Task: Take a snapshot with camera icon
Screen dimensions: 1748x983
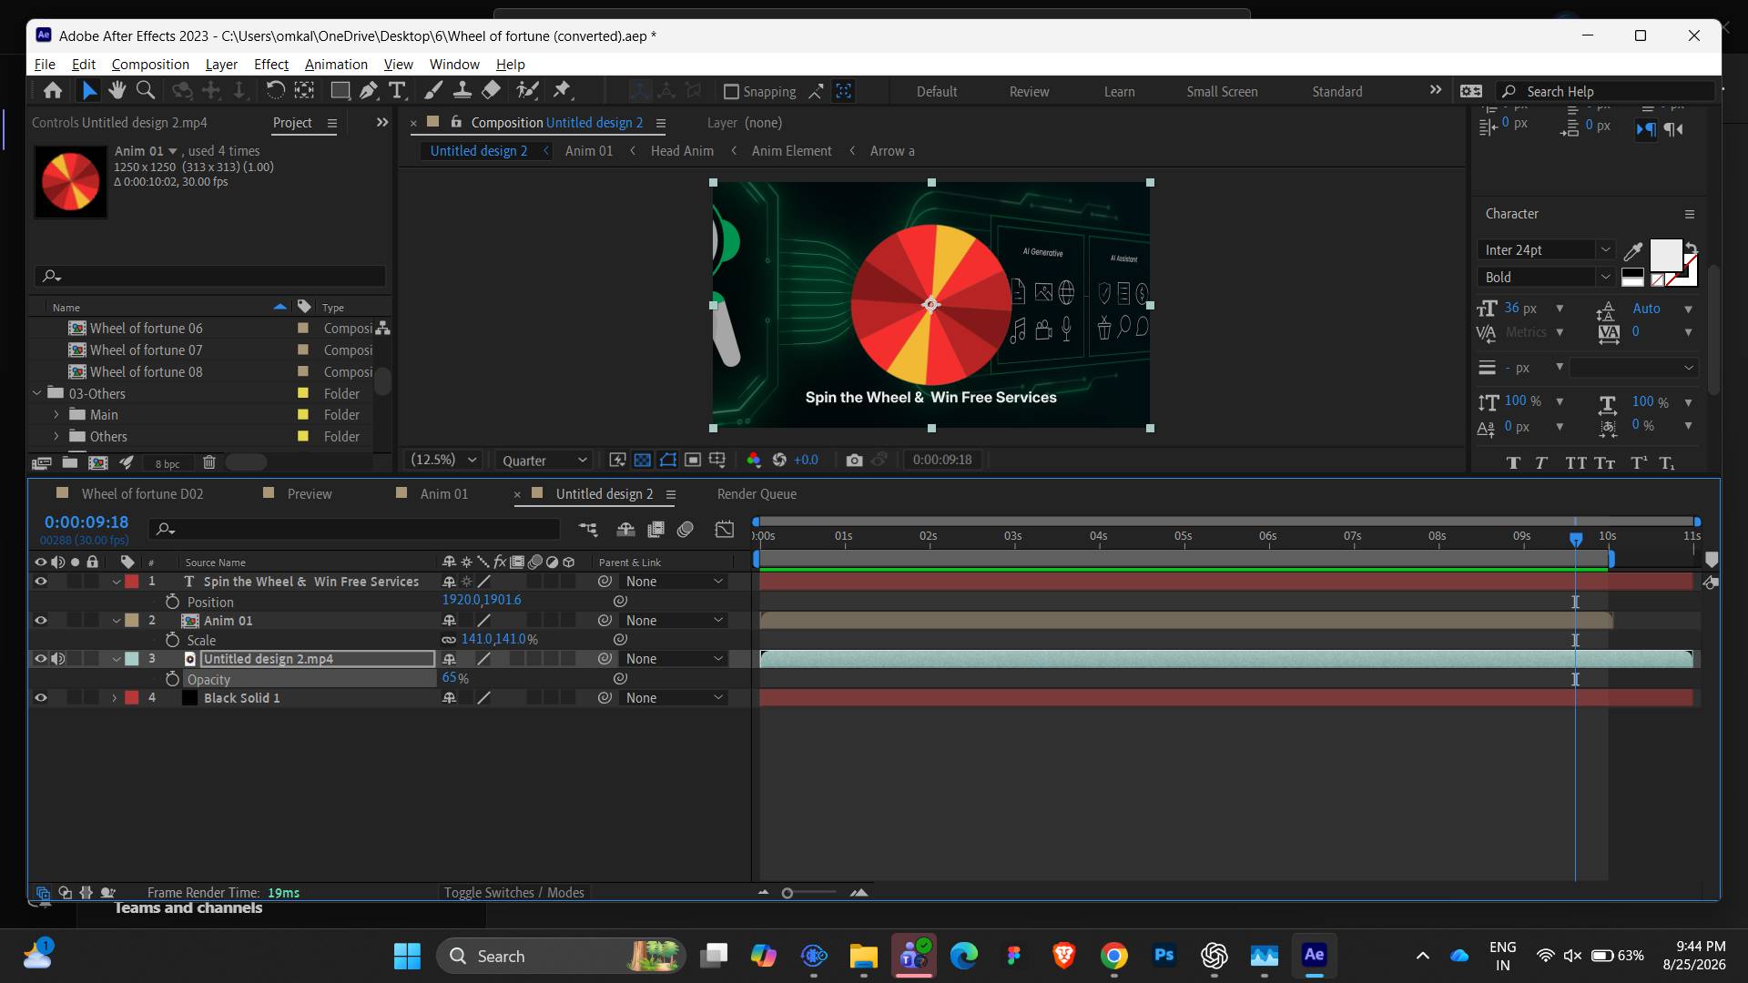Action: click(x=854, y=461)
